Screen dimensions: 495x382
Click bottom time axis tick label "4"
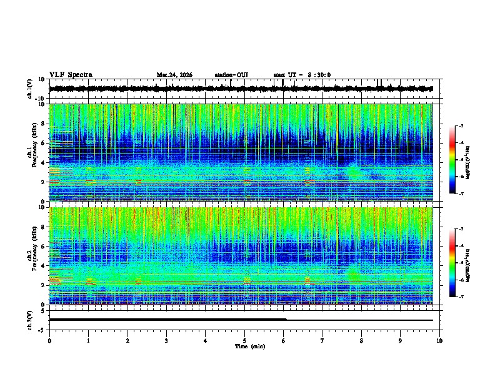point(206,341)
